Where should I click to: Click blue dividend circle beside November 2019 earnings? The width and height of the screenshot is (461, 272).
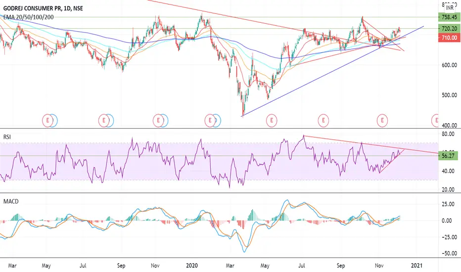point(166,120)
